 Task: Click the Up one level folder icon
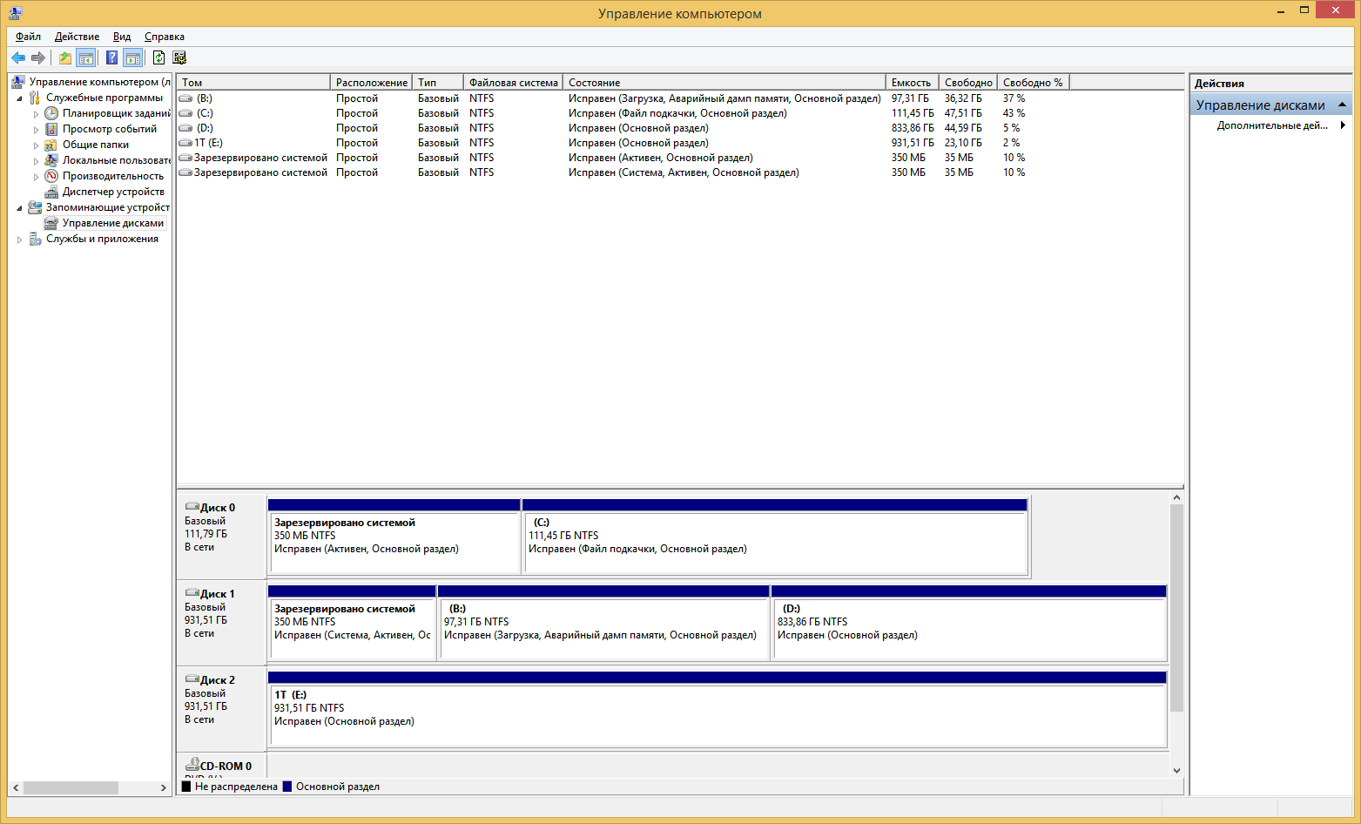point(65,57)
